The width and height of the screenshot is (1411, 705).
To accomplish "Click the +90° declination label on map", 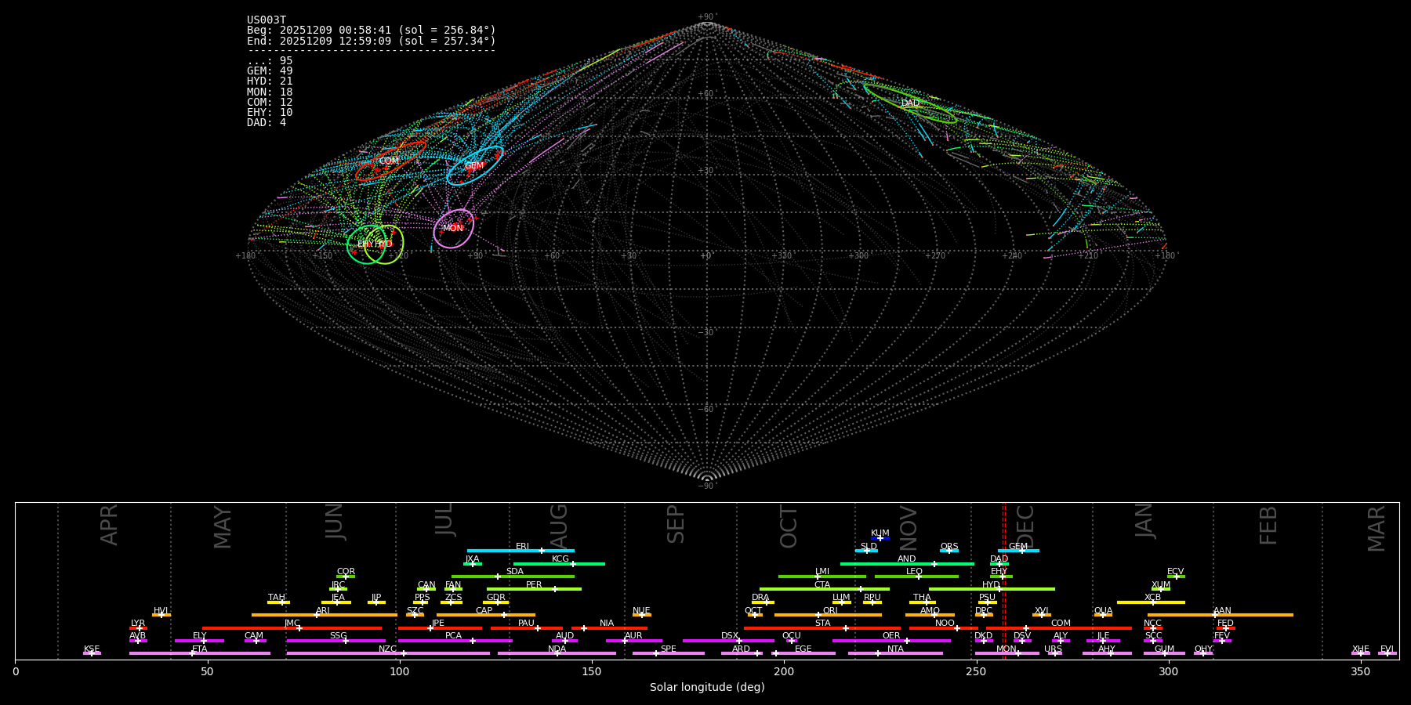I will coord(707,17).
